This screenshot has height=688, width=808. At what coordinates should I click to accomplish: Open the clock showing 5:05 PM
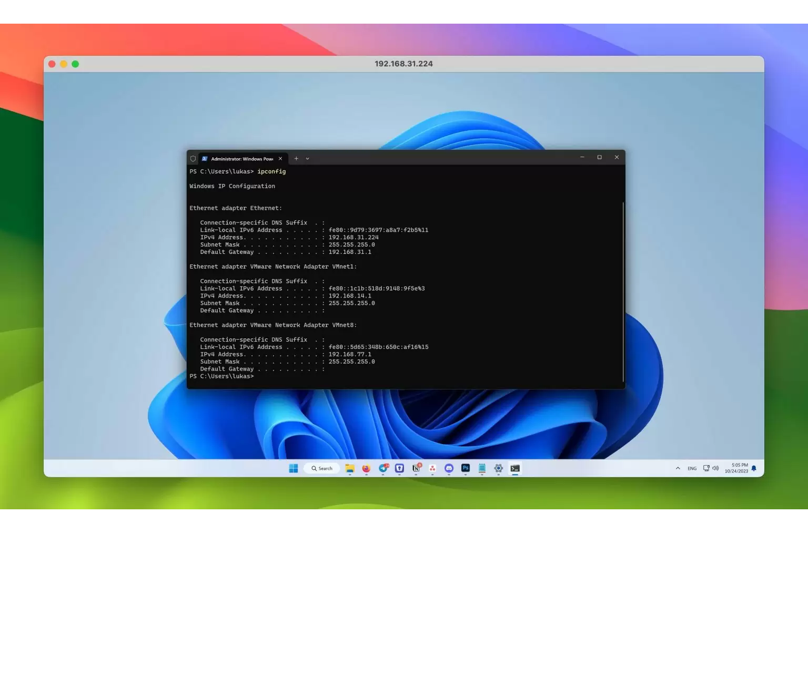[x=736, y=468]
